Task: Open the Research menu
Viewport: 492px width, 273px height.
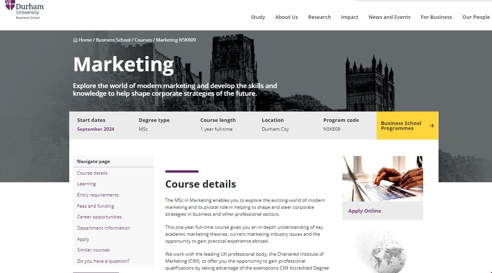Action: [x=319, y=17]
